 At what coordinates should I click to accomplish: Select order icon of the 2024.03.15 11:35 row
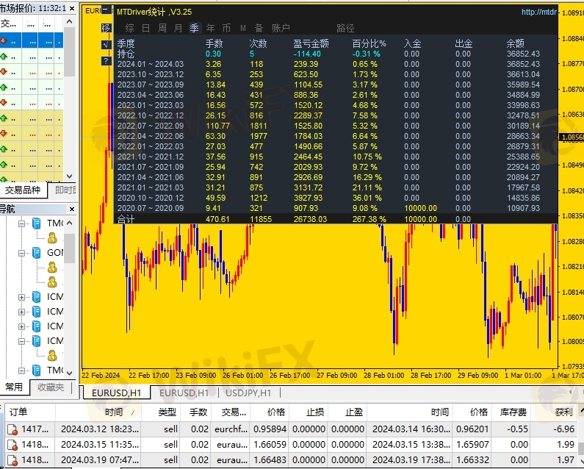coord(12,445)
